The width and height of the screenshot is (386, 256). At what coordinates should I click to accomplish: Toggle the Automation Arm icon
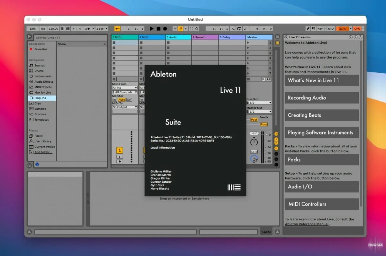(x=180, y=29)
